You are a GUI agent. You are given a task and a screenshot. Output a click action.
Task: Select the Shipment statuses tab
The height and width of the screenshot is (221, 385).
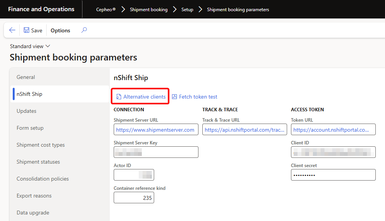point(38,162)
